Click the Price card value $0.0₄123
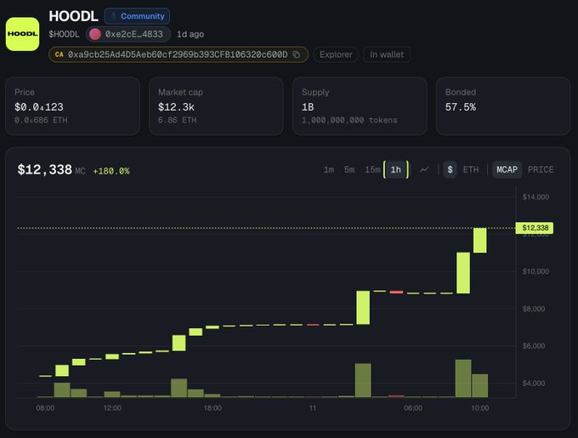The width and height of the screenshot is (578, 438). tap(39, 107)
